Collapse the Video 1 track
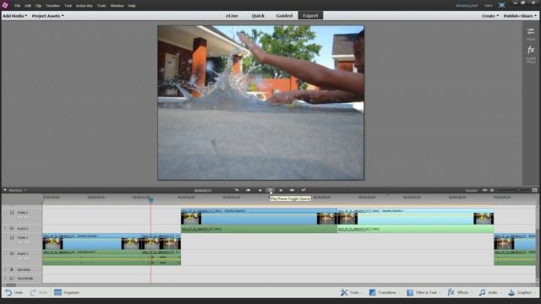The height and width of the screenshot is (304, 541). pyautogui.click(x=5, y=237)
